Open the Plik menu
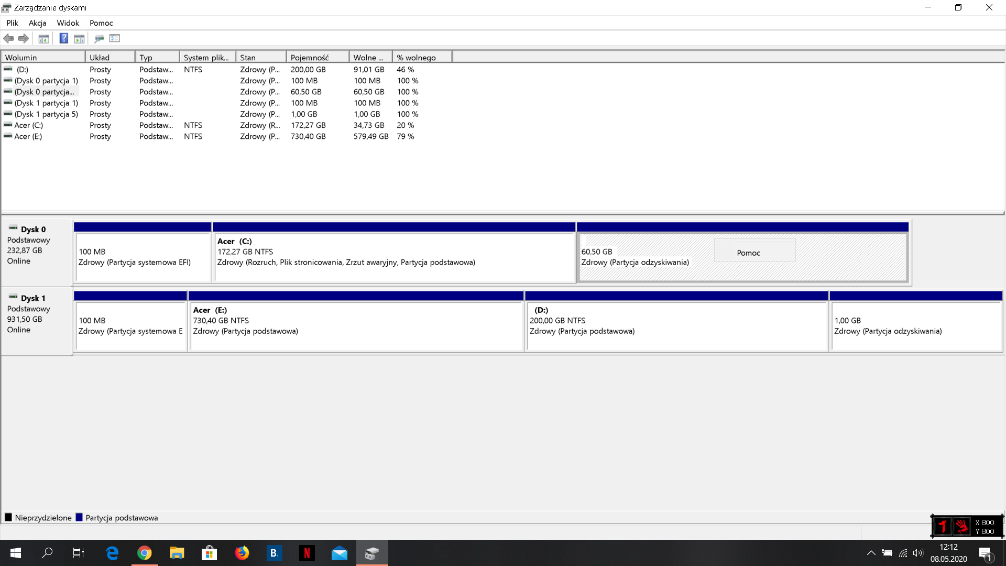 click(x=12, y=23)
